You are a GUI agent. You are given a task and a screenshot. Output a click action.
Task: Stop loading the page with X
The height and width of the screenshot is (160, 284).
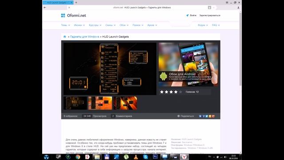click(69, 8)
